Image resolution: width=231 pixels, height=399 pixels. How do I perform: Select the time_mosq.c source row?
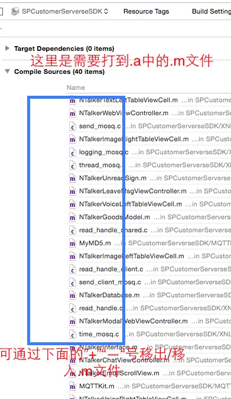[148, 334]
